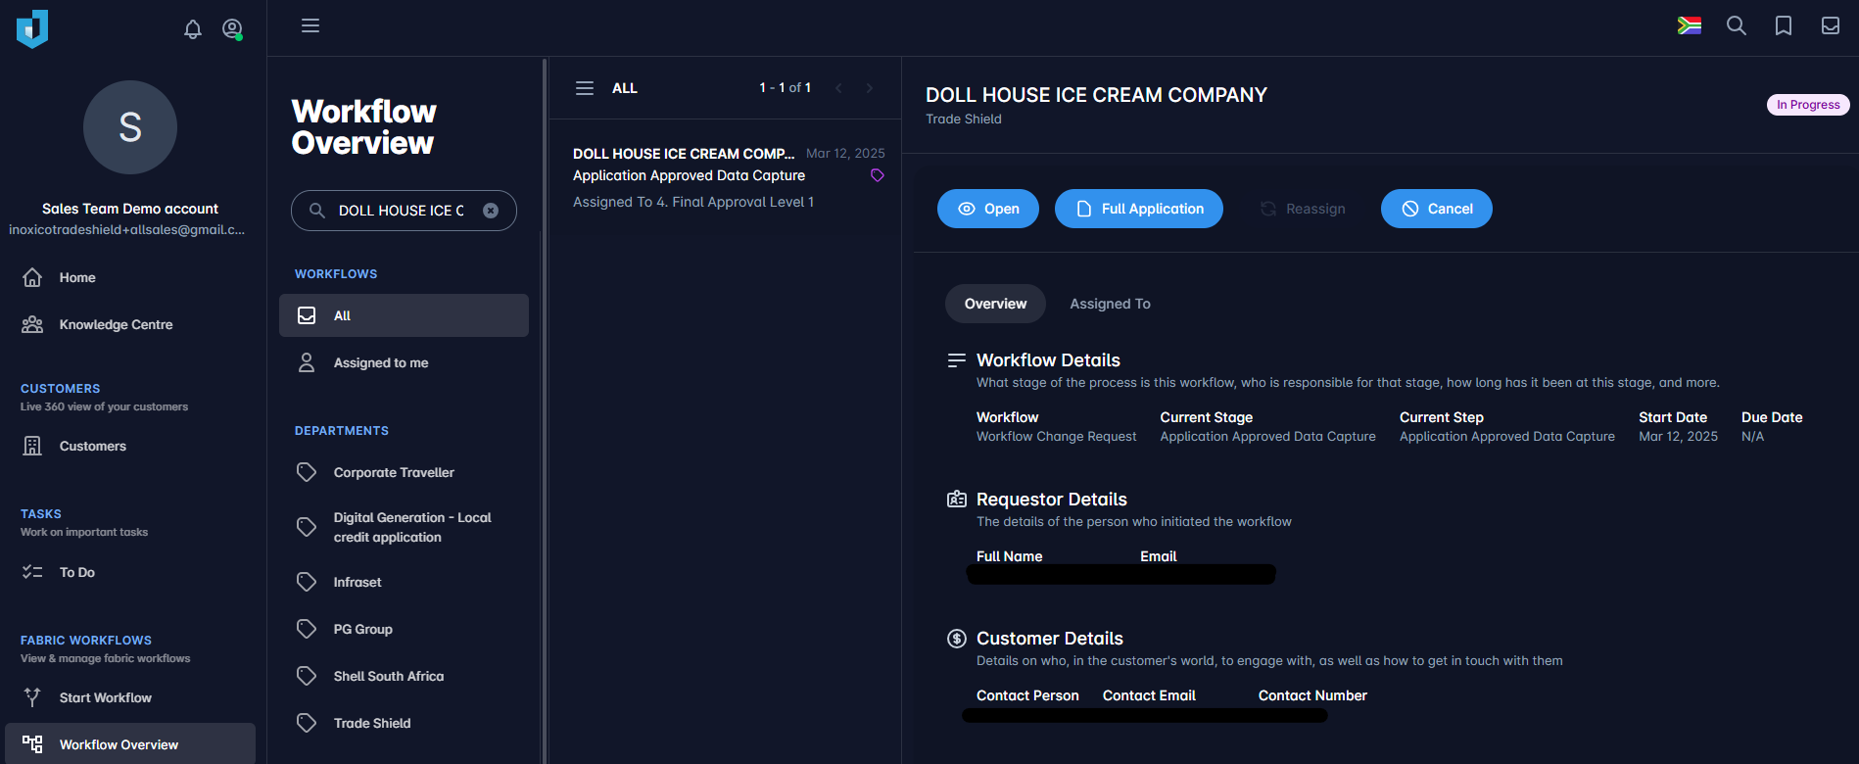
Task: Click the Customer Details dollar icon
Action: [x=957, y=639]
